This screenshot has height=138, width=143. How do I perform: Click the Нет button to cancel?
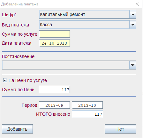click(x=120, y=129)
